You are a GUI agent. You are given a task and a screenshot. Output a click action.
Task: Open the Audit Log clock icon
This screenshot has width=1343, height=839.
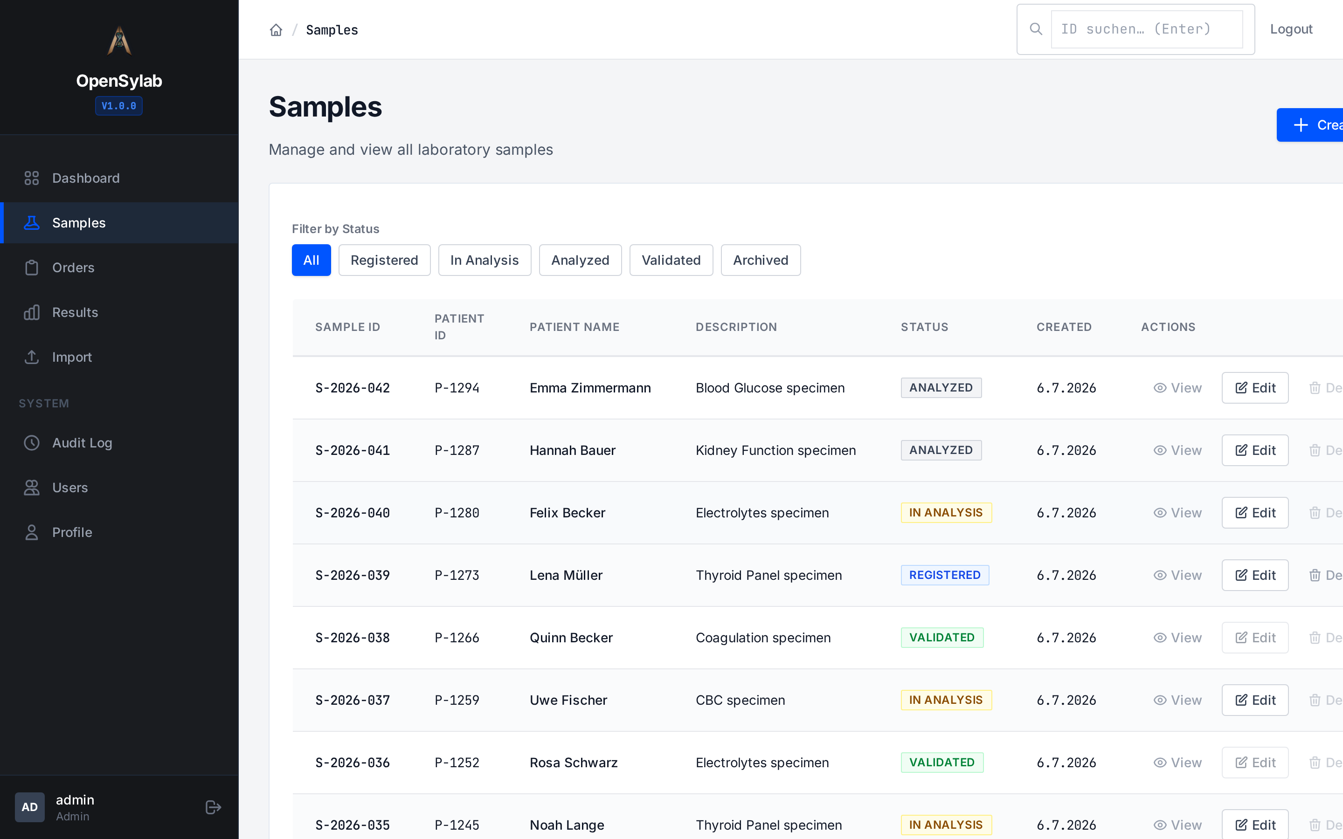click(32, 443)
